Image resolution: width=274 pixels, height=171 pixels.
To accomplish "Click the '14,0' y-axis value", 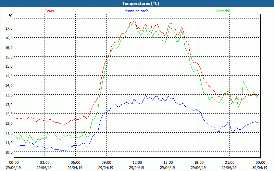I will [9, 85].
